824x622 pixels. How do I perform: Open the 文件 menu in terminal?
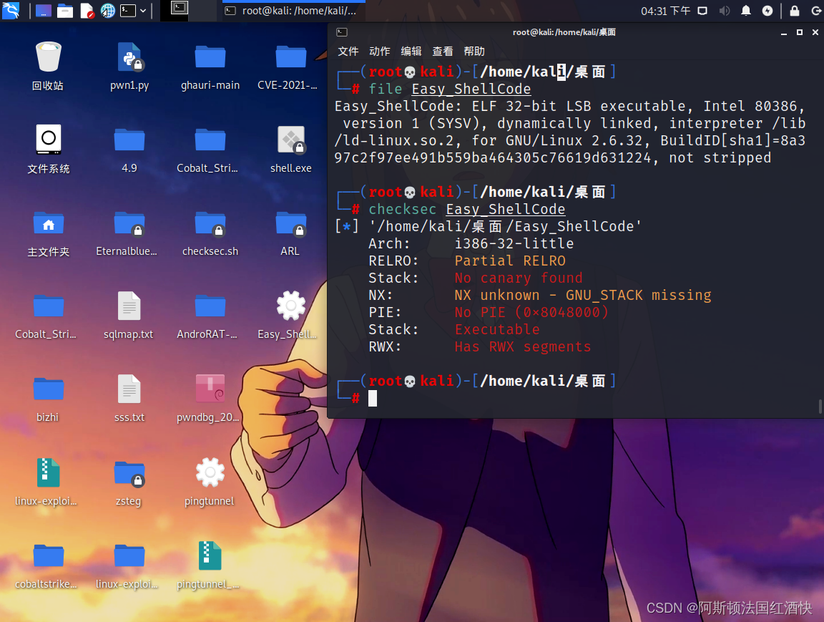348,51
